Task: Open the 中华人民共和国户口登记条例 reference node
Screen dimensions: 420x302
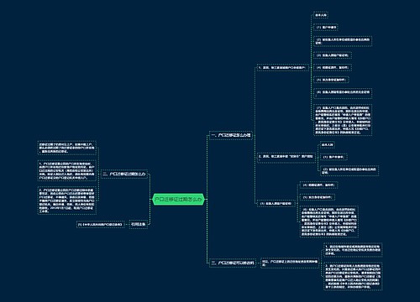Action: (x=101, y=225)
